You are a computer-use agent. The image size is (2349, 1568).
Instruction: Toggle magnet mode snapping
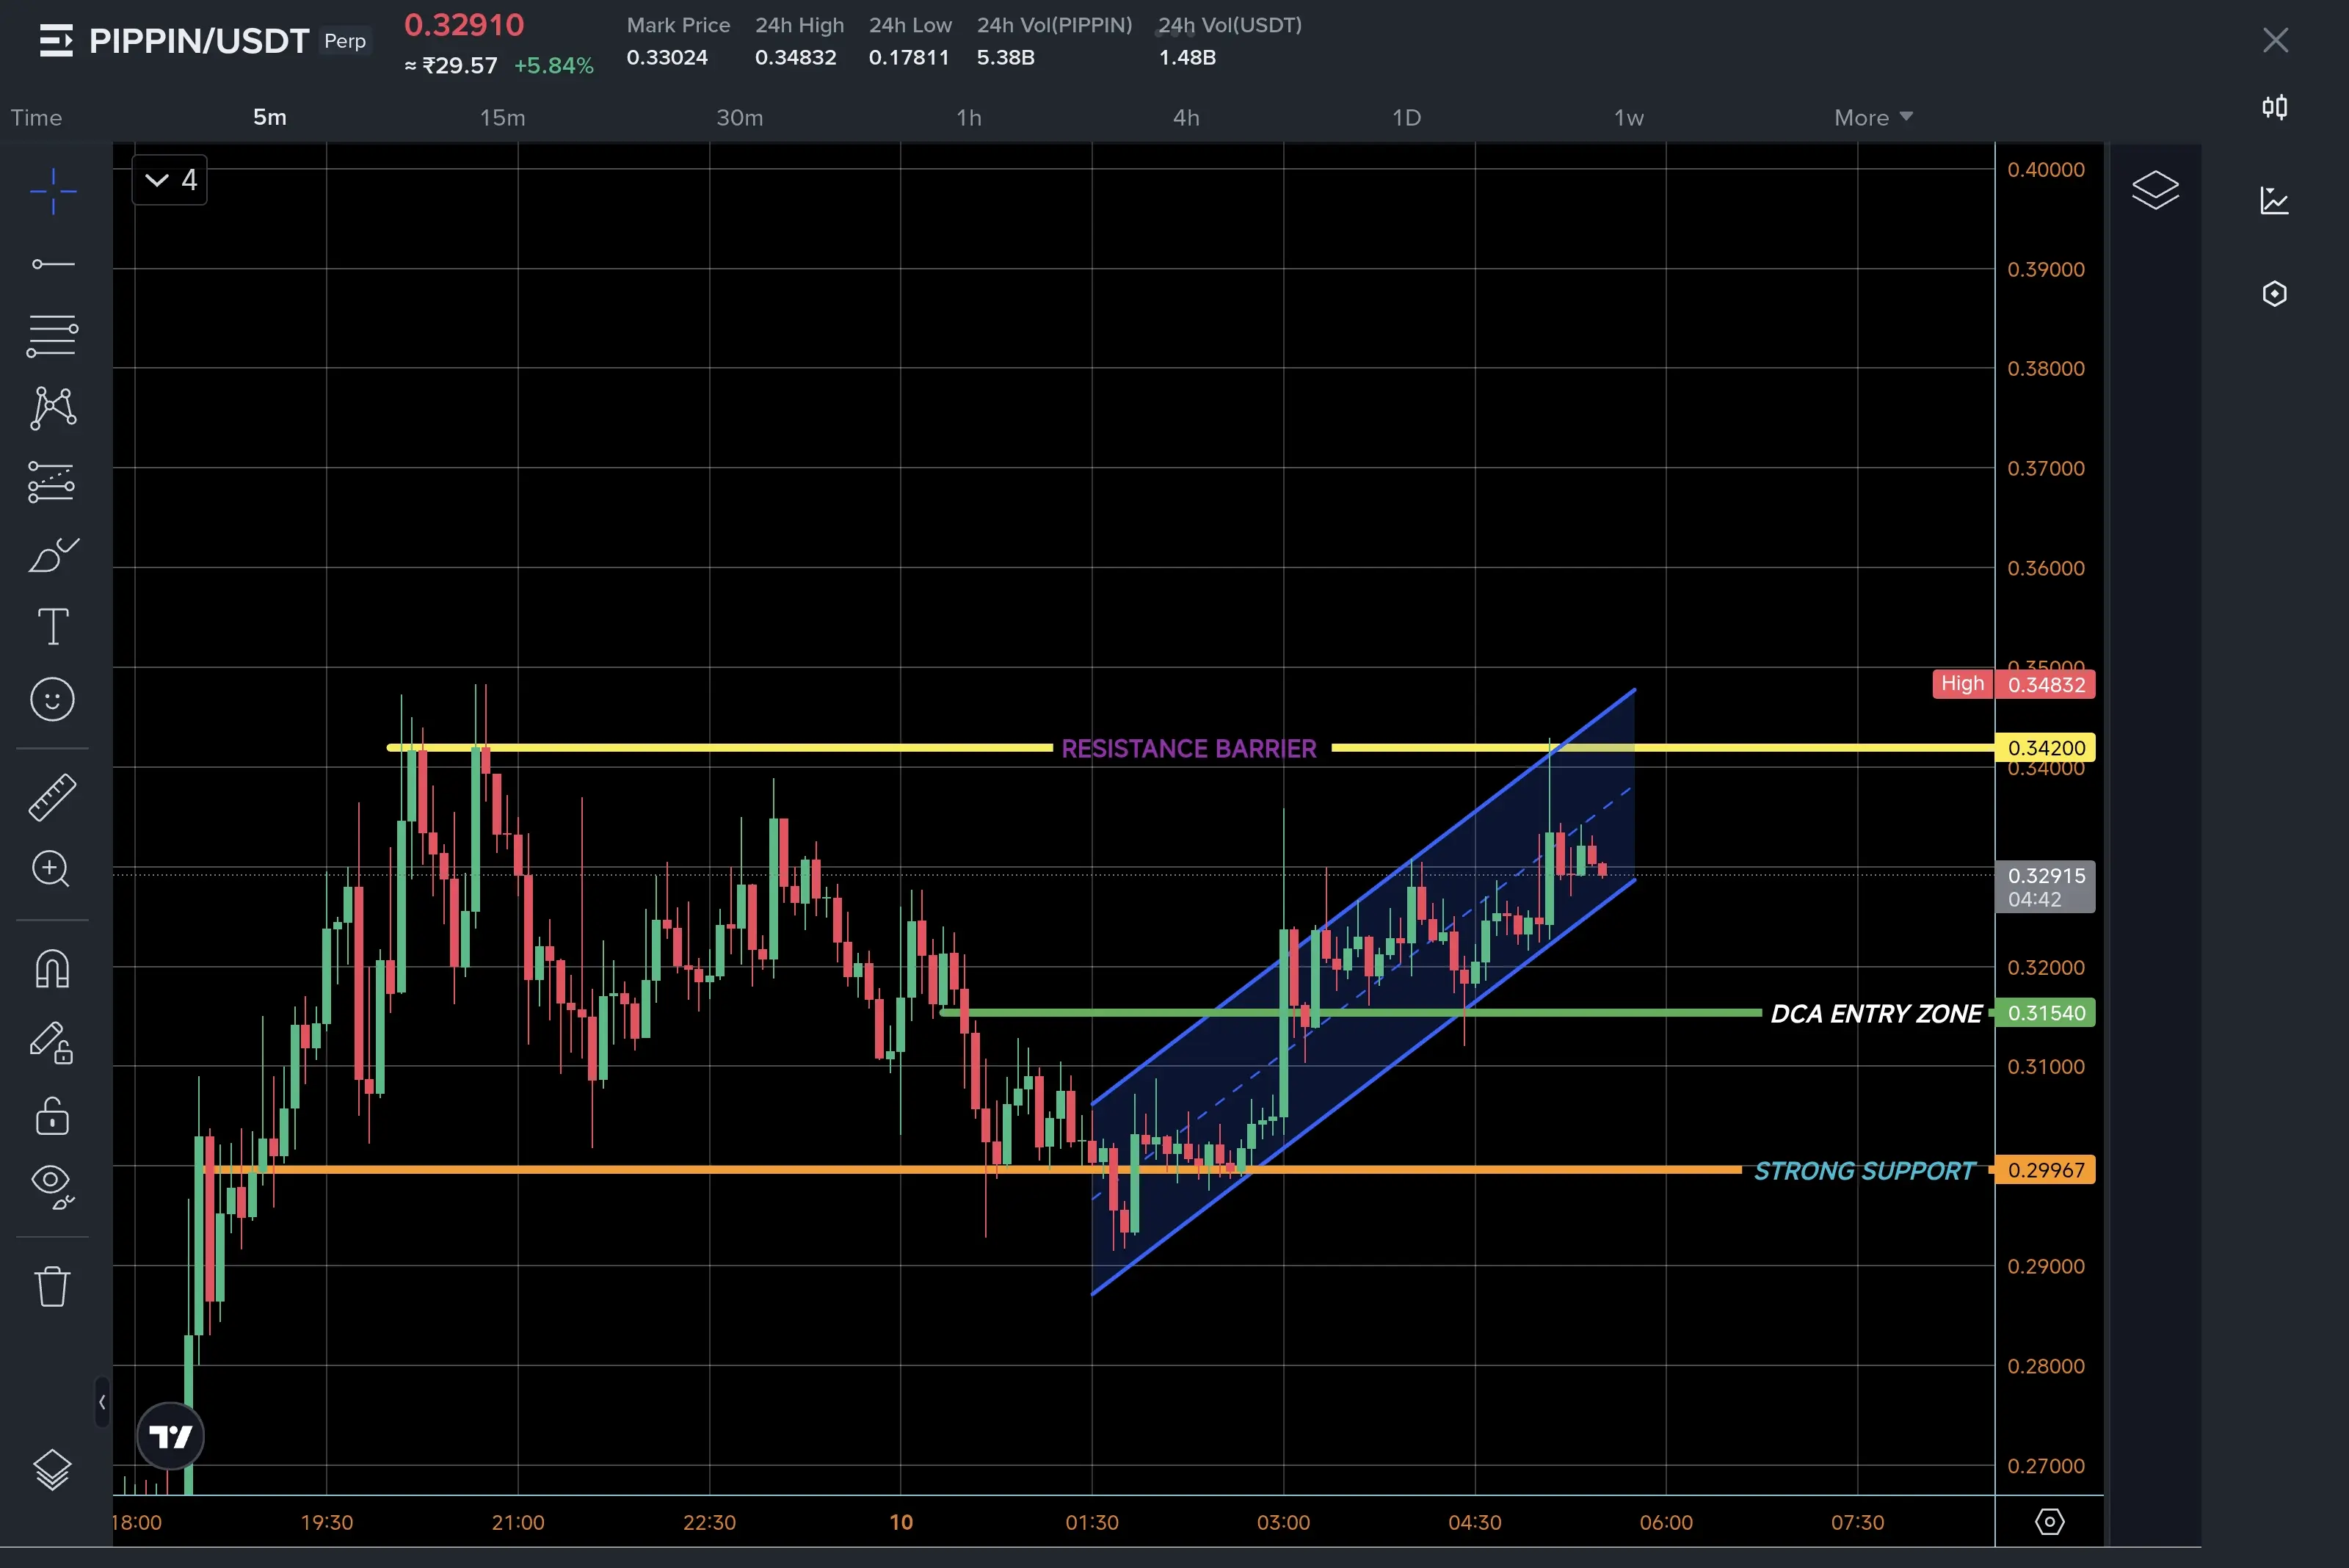pos(52,968)
